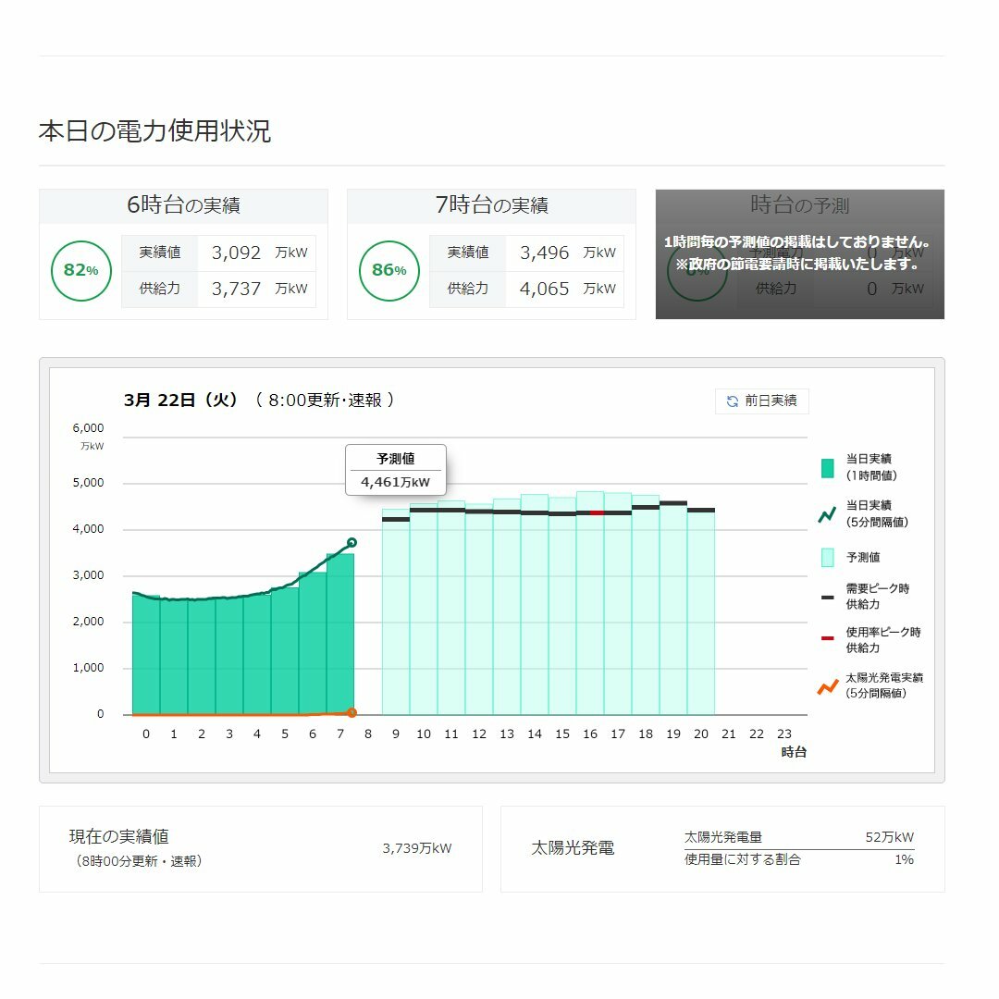Click the 7時台 供給力 4,065 value
The width and height of the screenshot is (999, 999).
coord(544,289)
